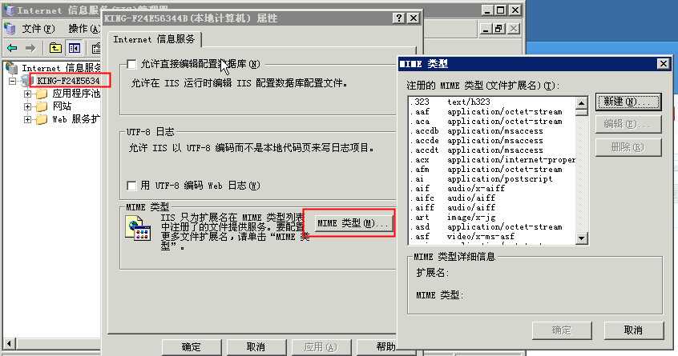Select the .323 text/h323 row

(492, 102)
